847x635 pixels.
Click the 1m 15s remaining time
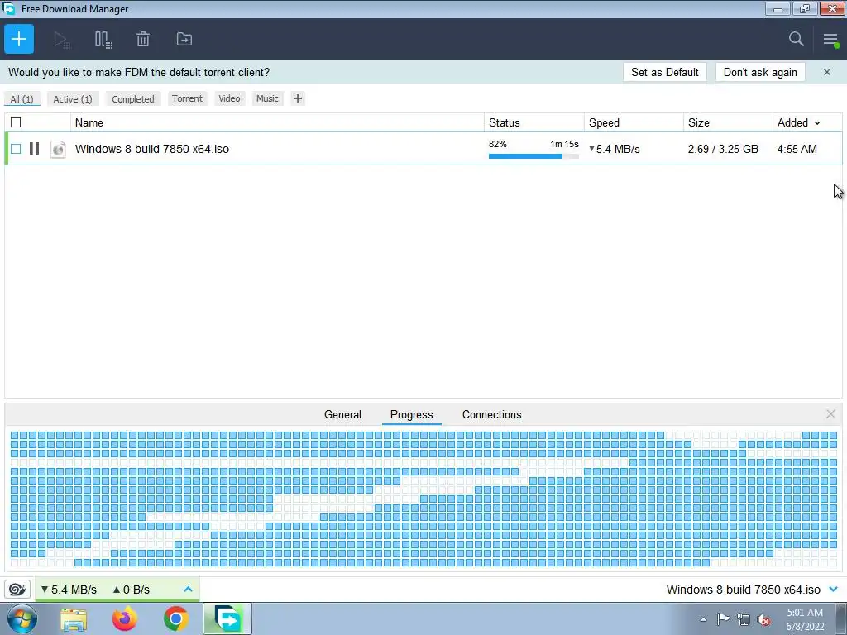564,144
